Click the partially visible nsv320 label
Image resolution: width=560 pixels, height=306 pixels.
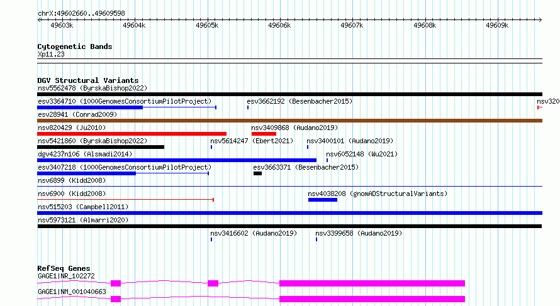(x=548, y=101)
